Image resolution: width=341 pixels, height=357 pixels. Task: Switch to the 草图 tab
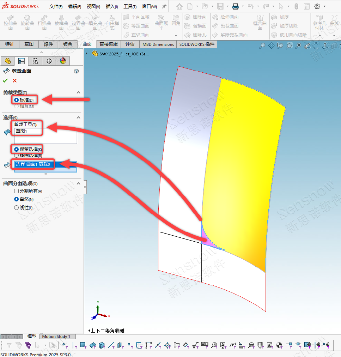[29, 44]
